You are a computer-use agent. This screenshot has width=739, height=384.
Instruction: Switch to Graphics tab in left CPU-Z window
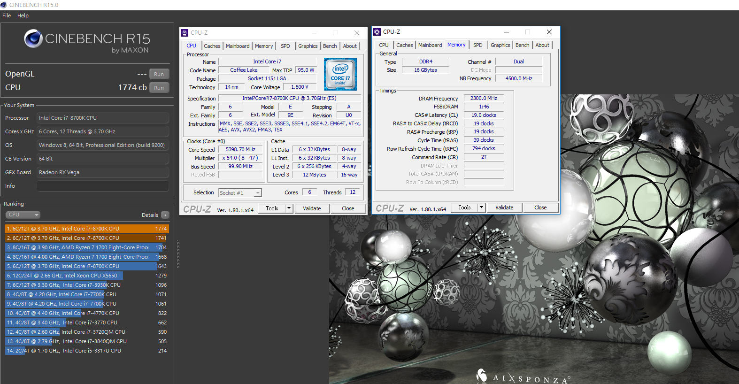(x=308, y=46)
